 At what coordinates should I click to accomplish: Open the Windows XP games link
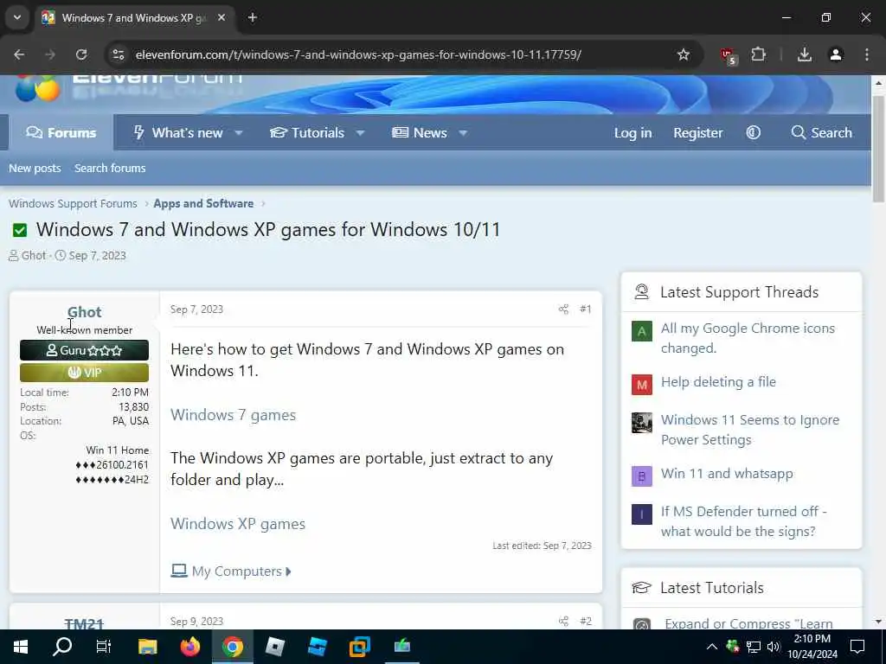click(x=238, y=524)
